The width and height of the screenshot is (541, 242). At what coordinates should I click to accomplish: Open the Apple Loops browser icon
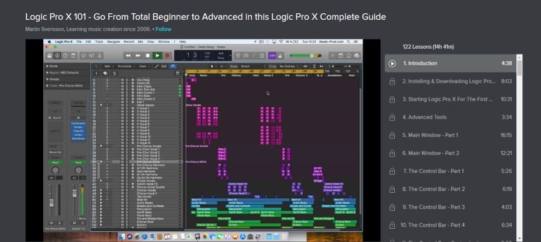[349, 55]
